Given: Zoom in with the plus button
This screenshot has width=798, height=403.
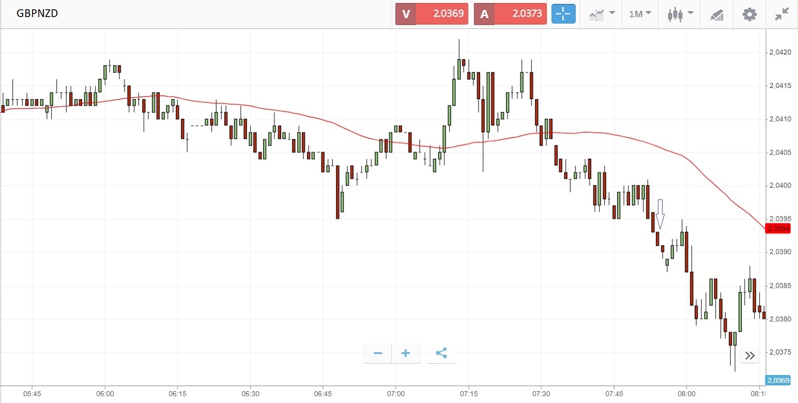Looking at the screenshot, I should [x=406, y=353].
